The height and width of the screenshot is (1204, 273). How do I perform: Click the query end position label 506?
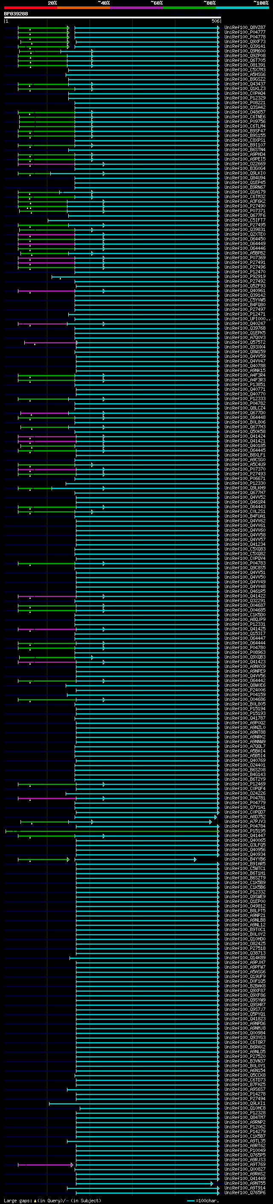click(215, 21)
